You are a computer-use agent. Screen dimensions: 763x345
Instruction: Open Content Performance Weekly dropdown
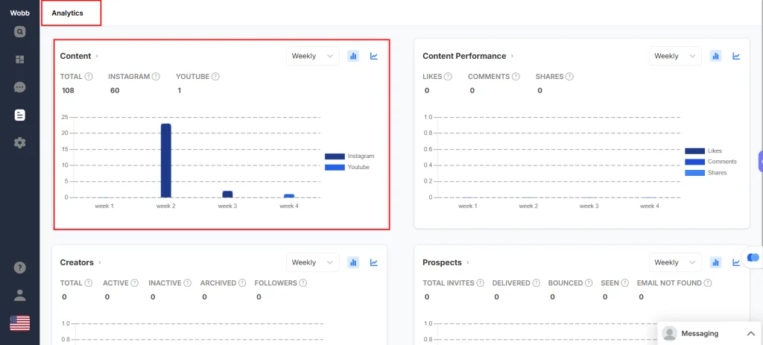pyautogui.click(x=674, y=56)
